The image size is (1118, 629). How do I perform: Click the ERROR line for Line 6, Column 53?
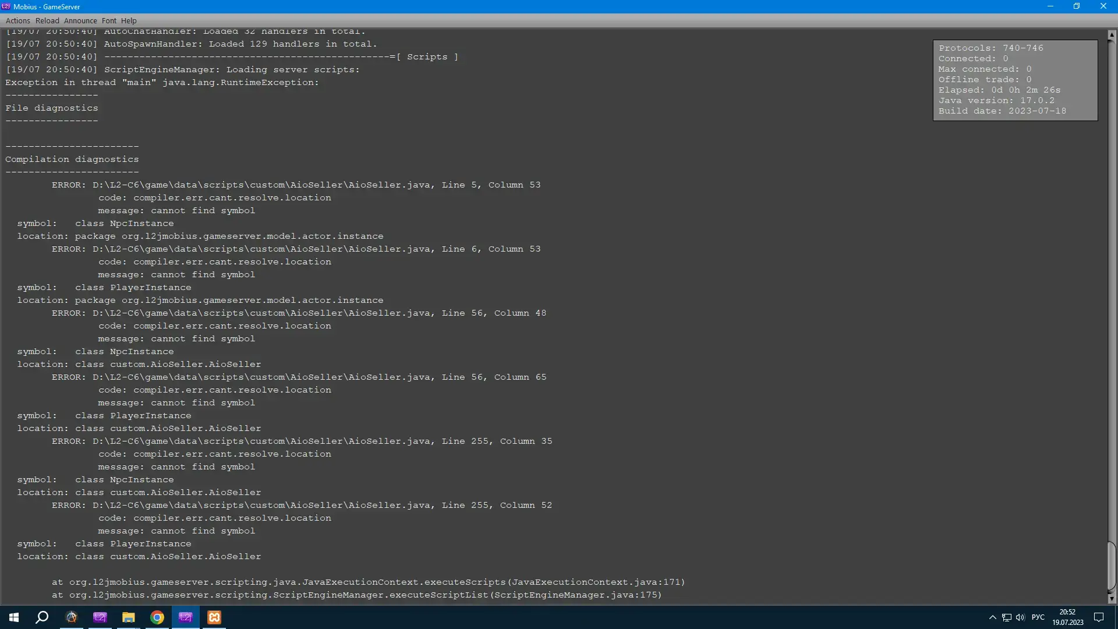click(296, 249)
